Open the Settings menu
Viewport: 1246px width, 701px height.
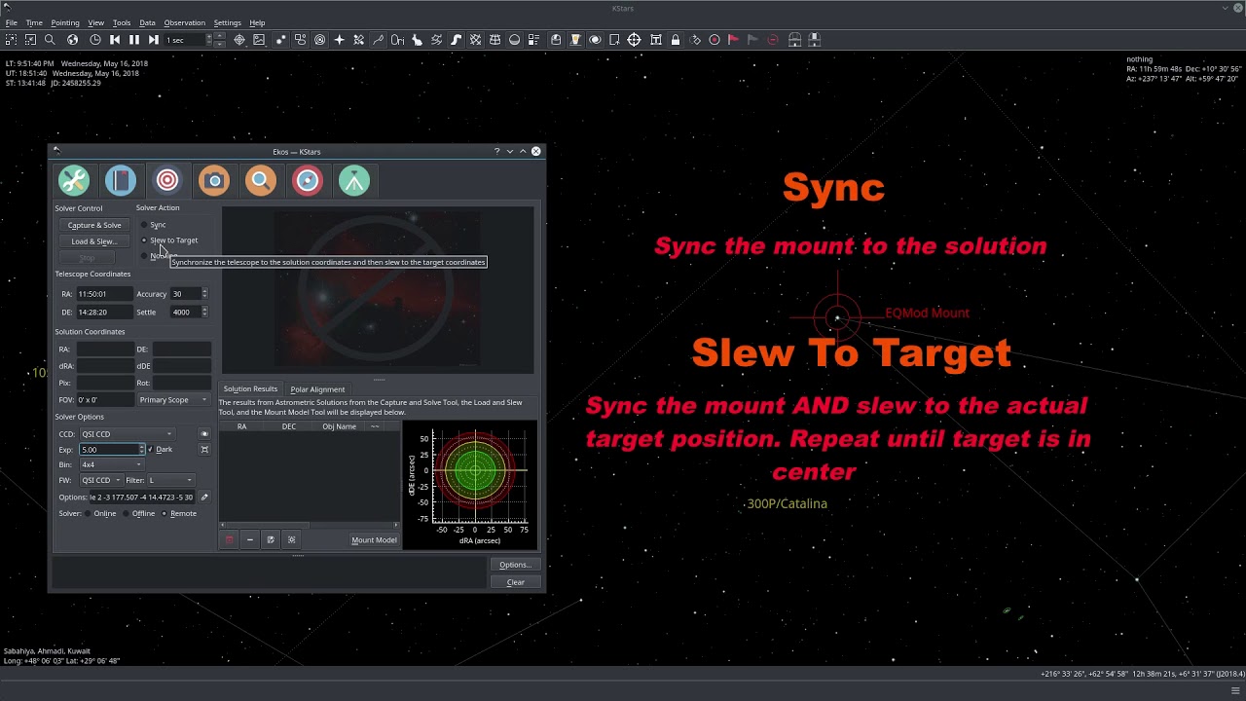[227, 22]
